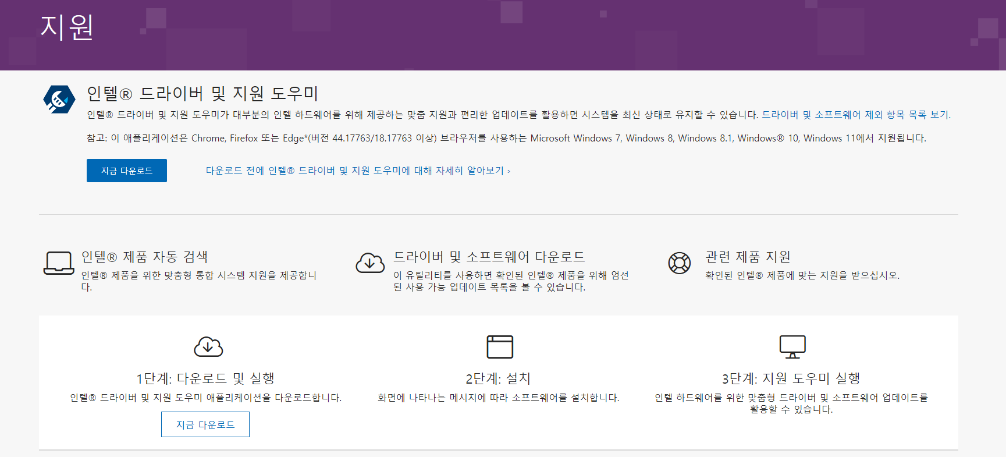Click text 이 유틸리티를 사용하면 확인된 인텔® 제품
Image resolution: width=1006 pixels, height=457 pixels.
point(511,281)
